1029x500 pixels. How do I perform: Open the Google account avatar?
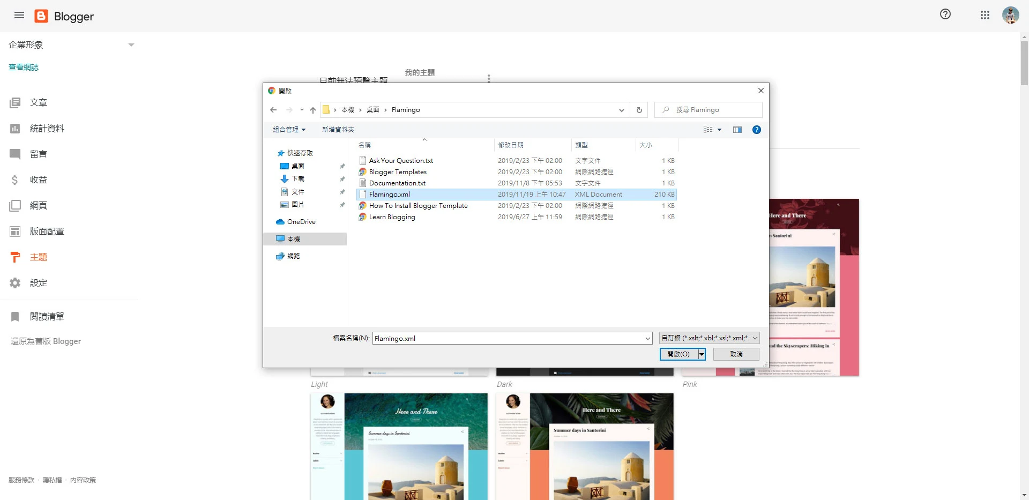coord(1011,15)
